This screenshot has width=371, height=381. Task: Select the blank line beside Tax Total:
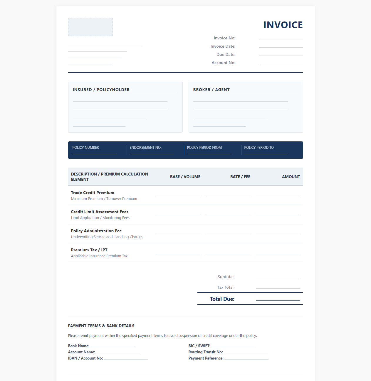[278, 286]
